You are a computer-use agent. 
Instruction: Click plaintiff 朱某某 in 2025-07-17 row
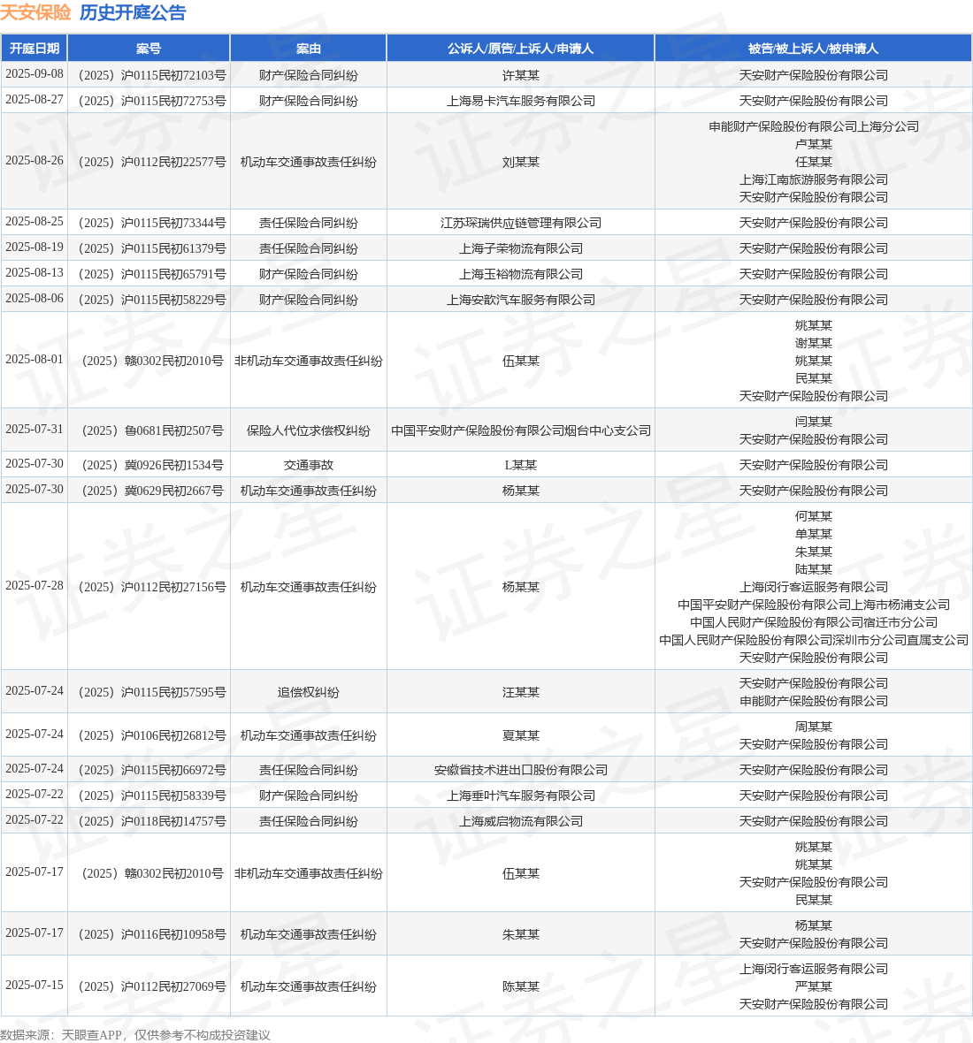[x=520, y=934]
